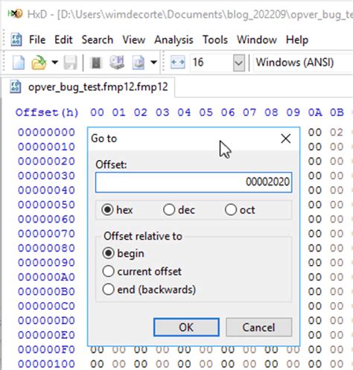This screenshot has height=370, width=353.
Task: Click the Cancel button
Action: click(x=259, y=328)
